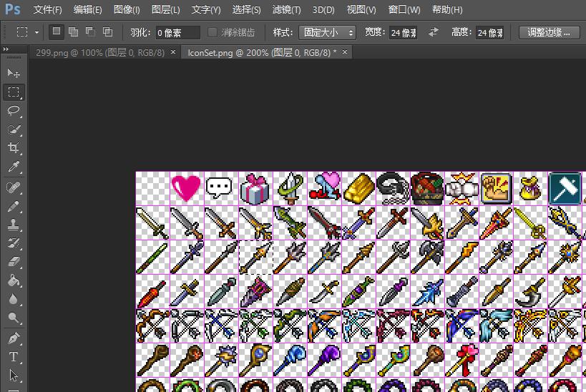The width and height of the screenshot is (586, 392).
Task: Switch to the IconSet.png document tab
Action: [262, 53]
